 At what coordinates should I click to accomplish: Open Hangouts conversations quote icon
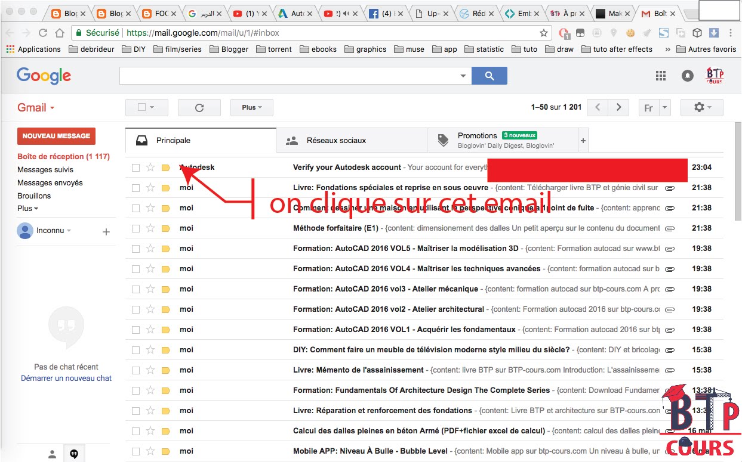point(74,454)
